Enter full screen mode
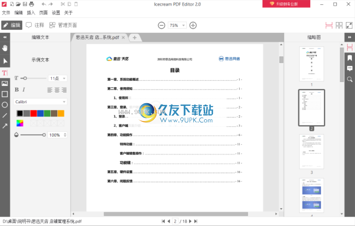Screen dimensions: 355x226 click(x=349, y=25)
